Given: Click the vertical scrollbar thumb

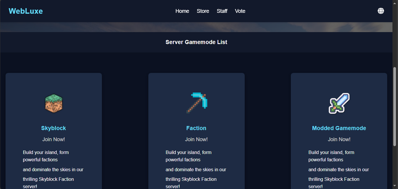Looking at the screenshot, I should pos(395,106).
